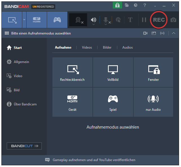Click the video camera status icon
The image size is (181, 167).
tap(145, 33)
